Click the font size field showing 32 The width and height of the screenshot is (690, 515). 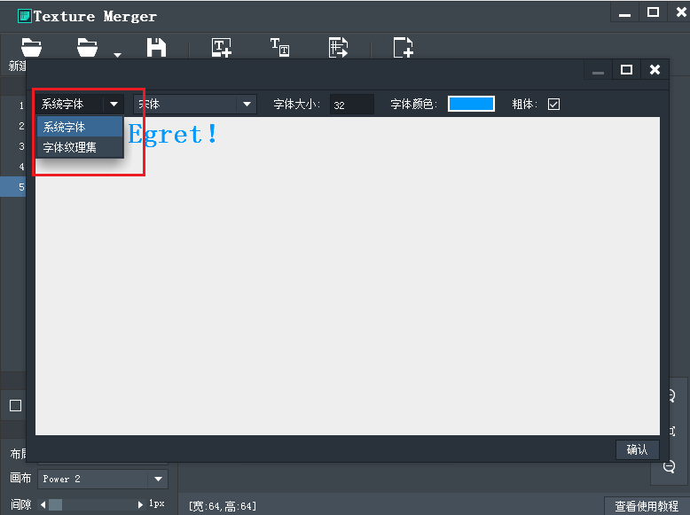(x=351, y=105)
